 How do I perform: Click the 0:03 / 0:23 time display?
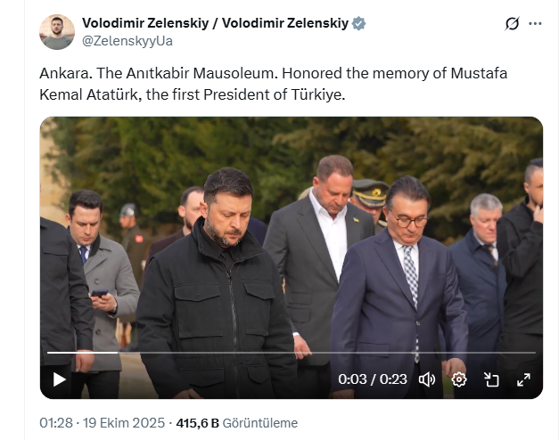click(373, 379)
